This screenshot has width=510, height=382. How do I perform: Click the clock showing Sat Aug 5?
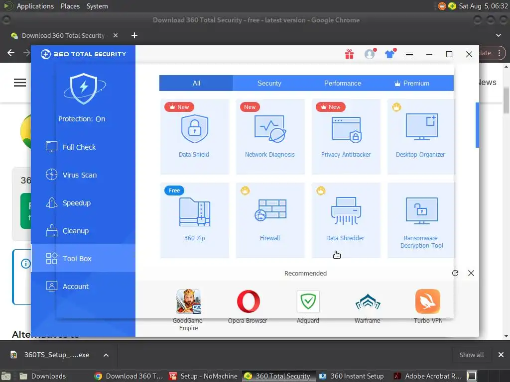(483, 6)
